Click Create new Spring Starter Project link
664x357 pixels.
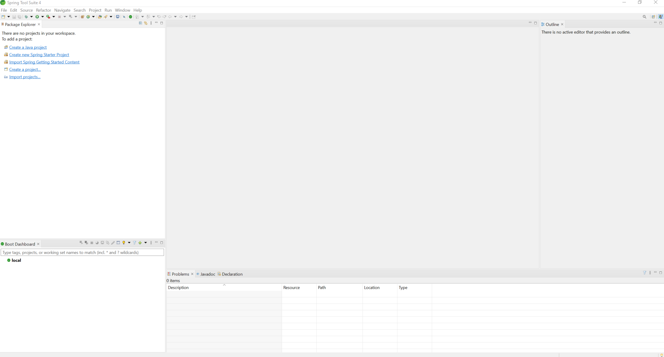(39, 55)
